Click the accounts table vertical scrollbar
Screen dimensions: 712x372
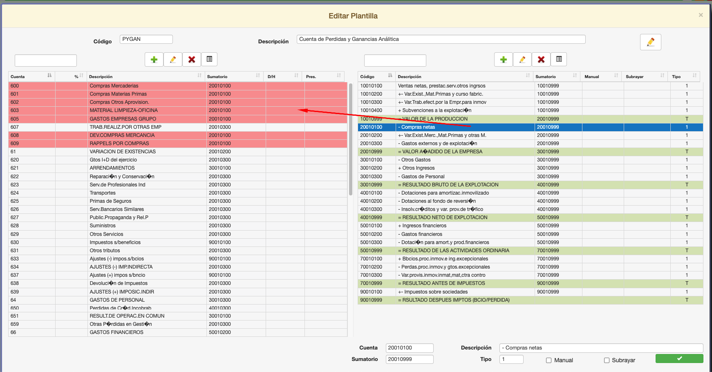(x=350, y=139)
